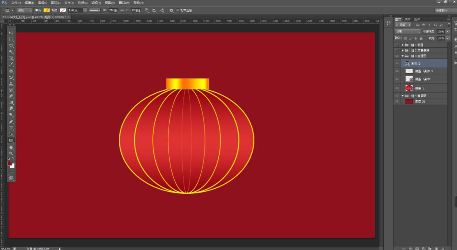Select the Eyedropper tool
This screenshot has height=250, width=457.
pos(11,64)
